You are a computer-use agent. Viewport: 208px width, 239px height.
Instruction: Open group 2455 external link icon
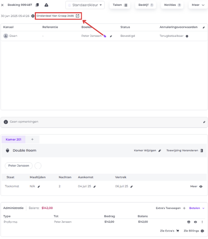coord(77,16)
